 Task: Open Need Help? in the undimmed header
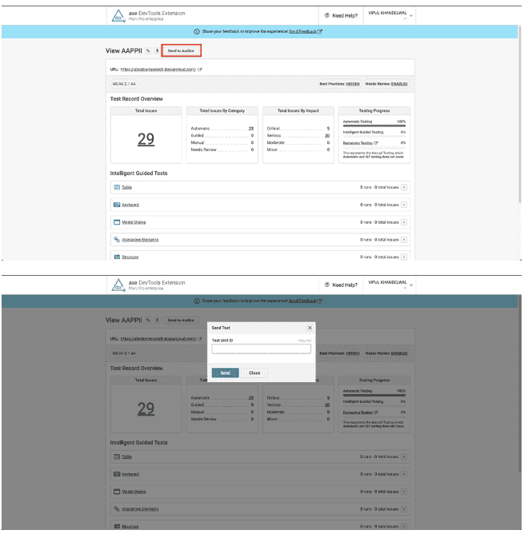coord(341,15)
